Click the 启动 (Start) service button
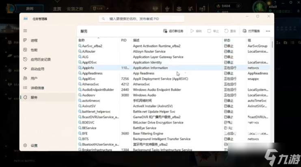Viewport: 301px width, 167px height. coord(196,31)
